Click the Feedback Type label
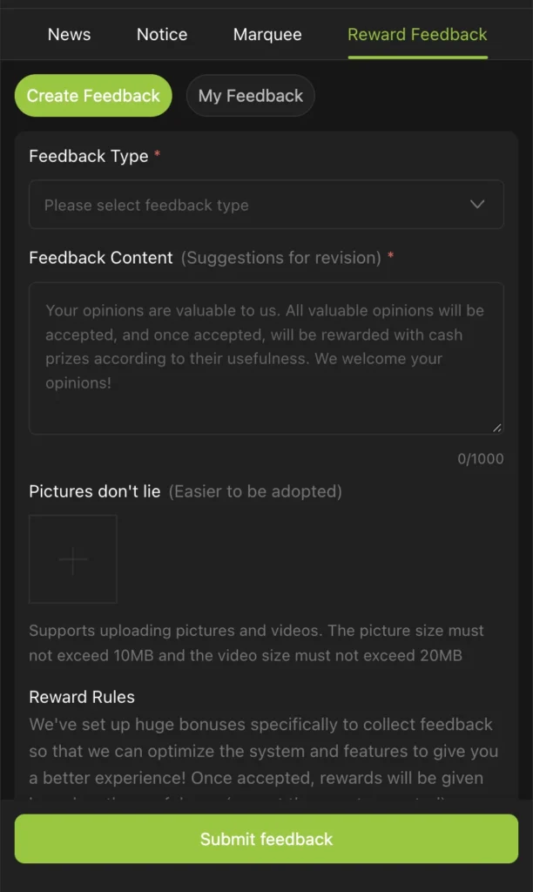Image resolution: width=533 pixels, height=892 pixels. coord(89,156)
